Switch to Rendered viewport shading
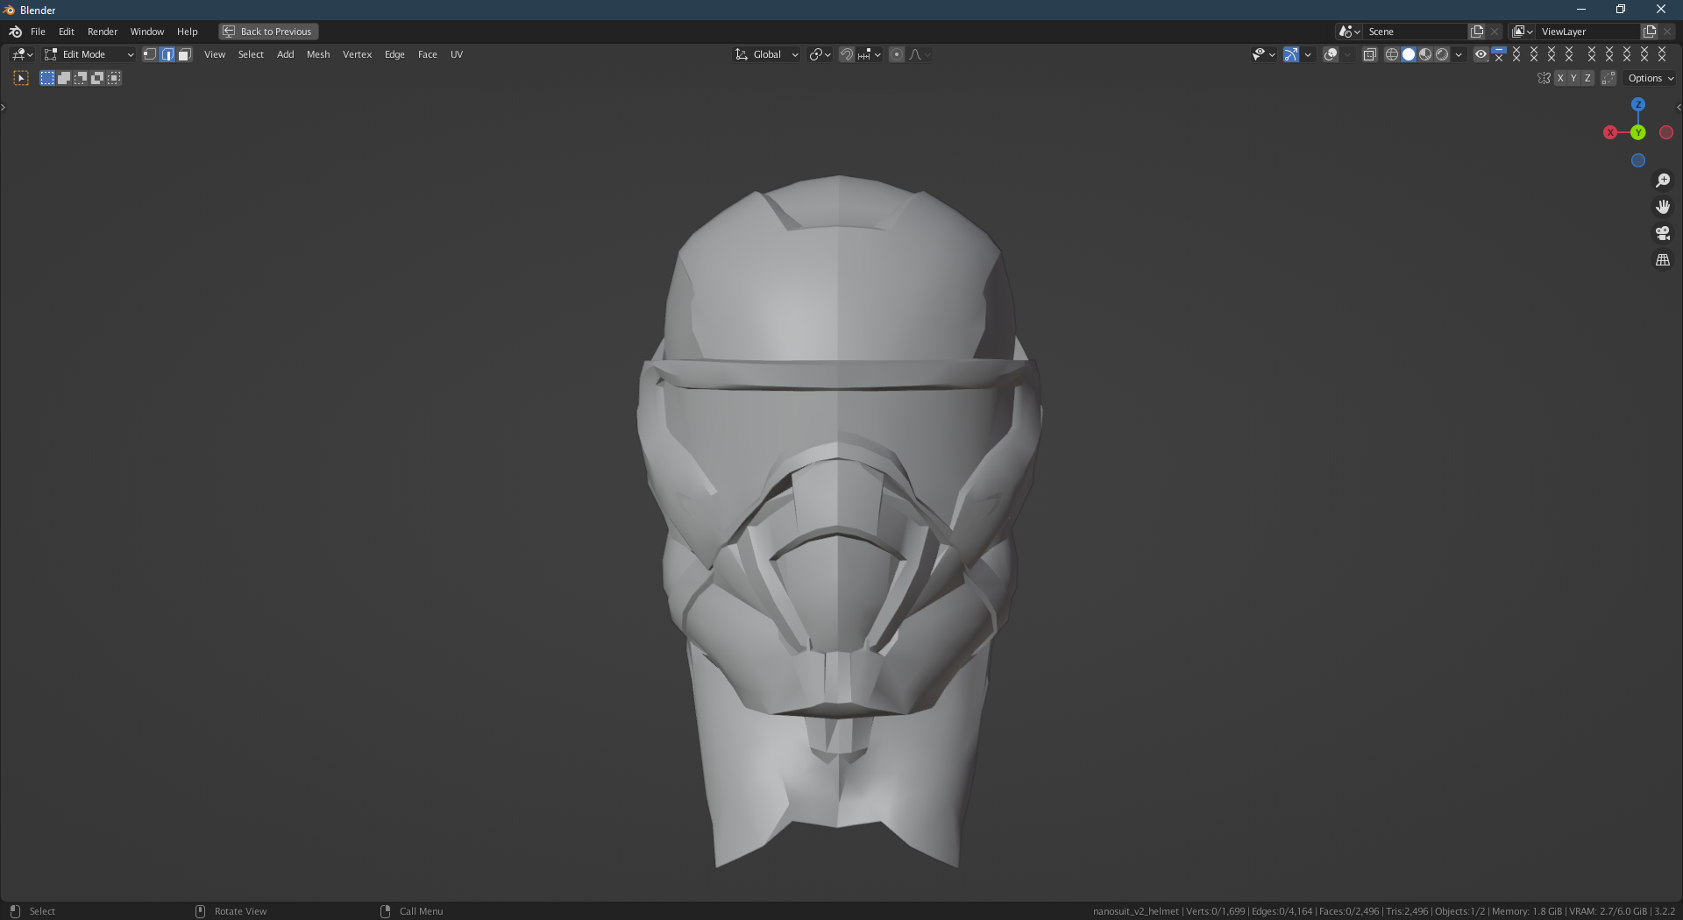This screenshot has height=920, width=1683. click(x=1441, y=54)
